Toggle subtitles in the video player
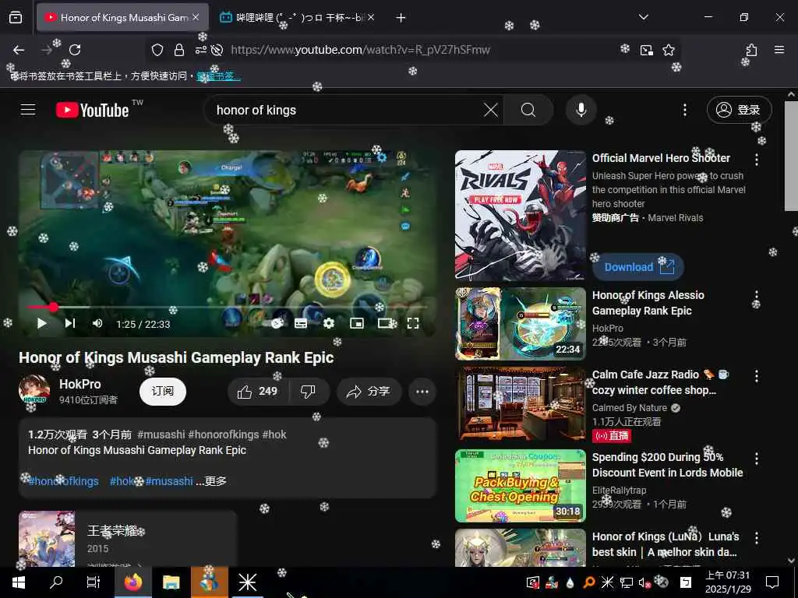This screenshot has width=798, height=598. [x=301, y=323]
